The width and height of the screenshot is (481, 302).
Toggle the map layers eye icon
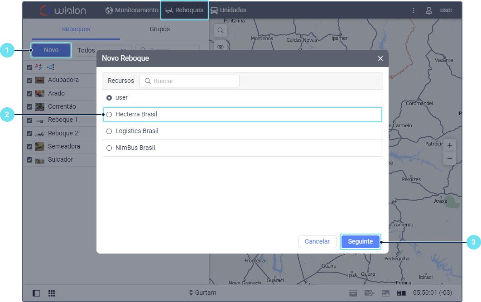221,46
